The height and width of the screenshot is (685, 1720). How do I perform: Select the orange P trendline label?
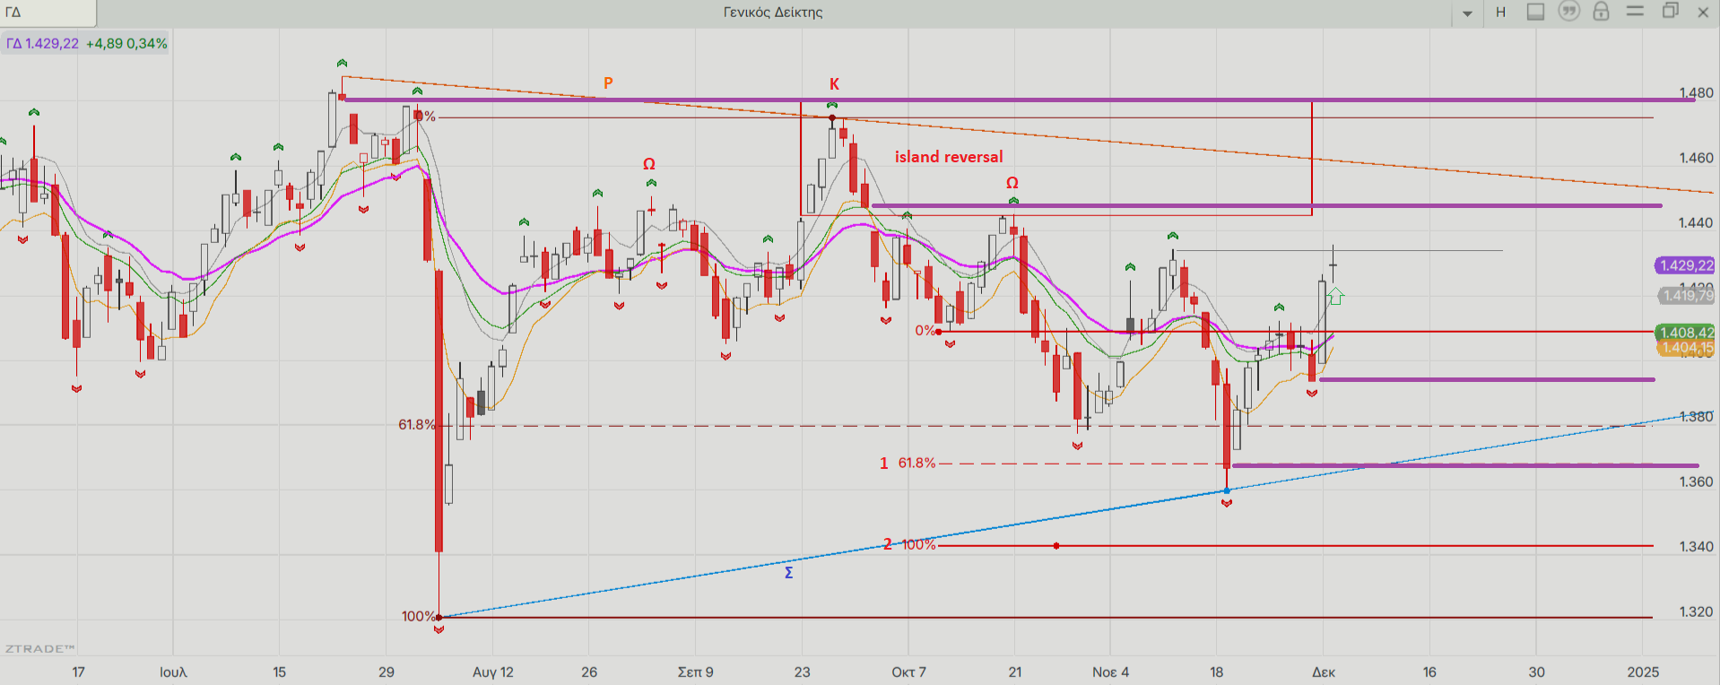[608, 83]
